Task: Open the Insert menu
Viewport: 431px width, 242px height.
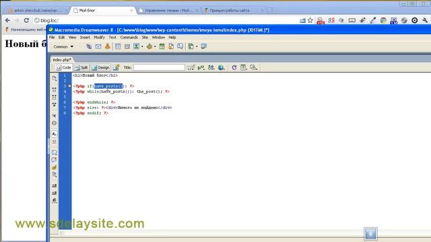Action: (85, 38)
